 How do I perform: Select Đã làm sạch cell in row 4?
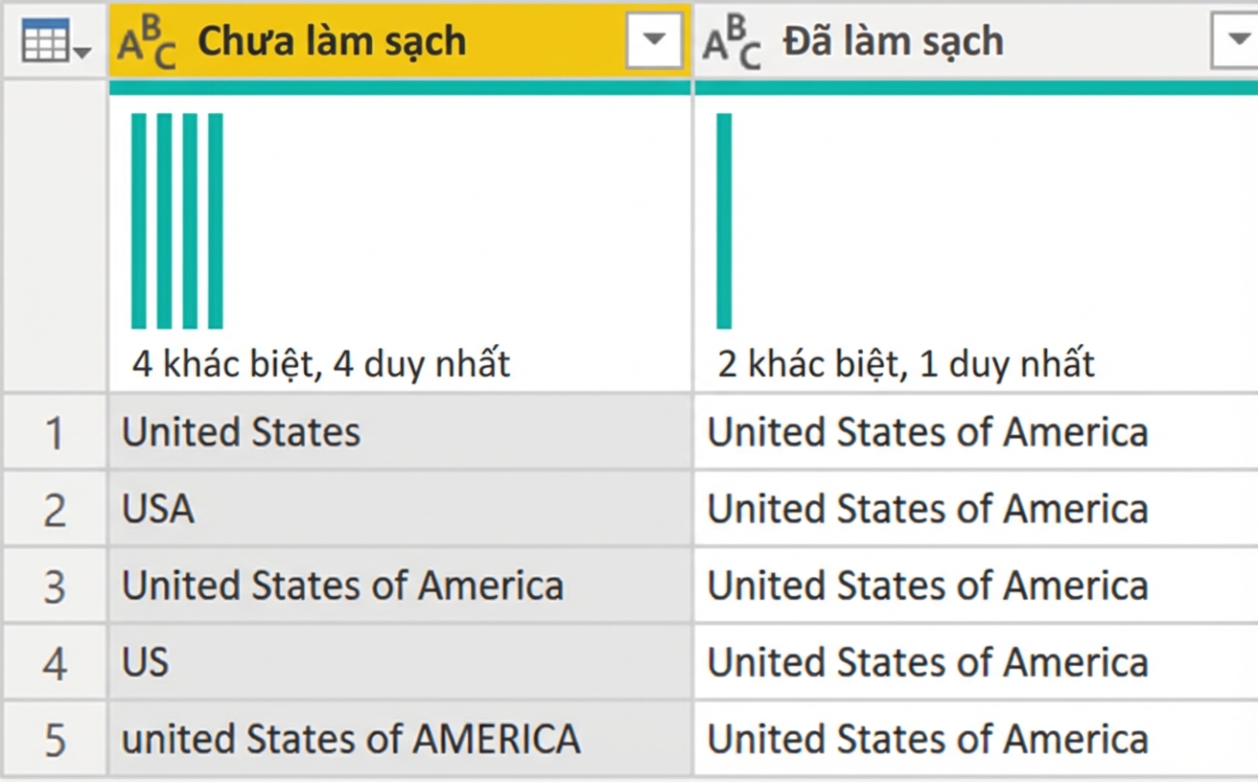coord(976,662)
